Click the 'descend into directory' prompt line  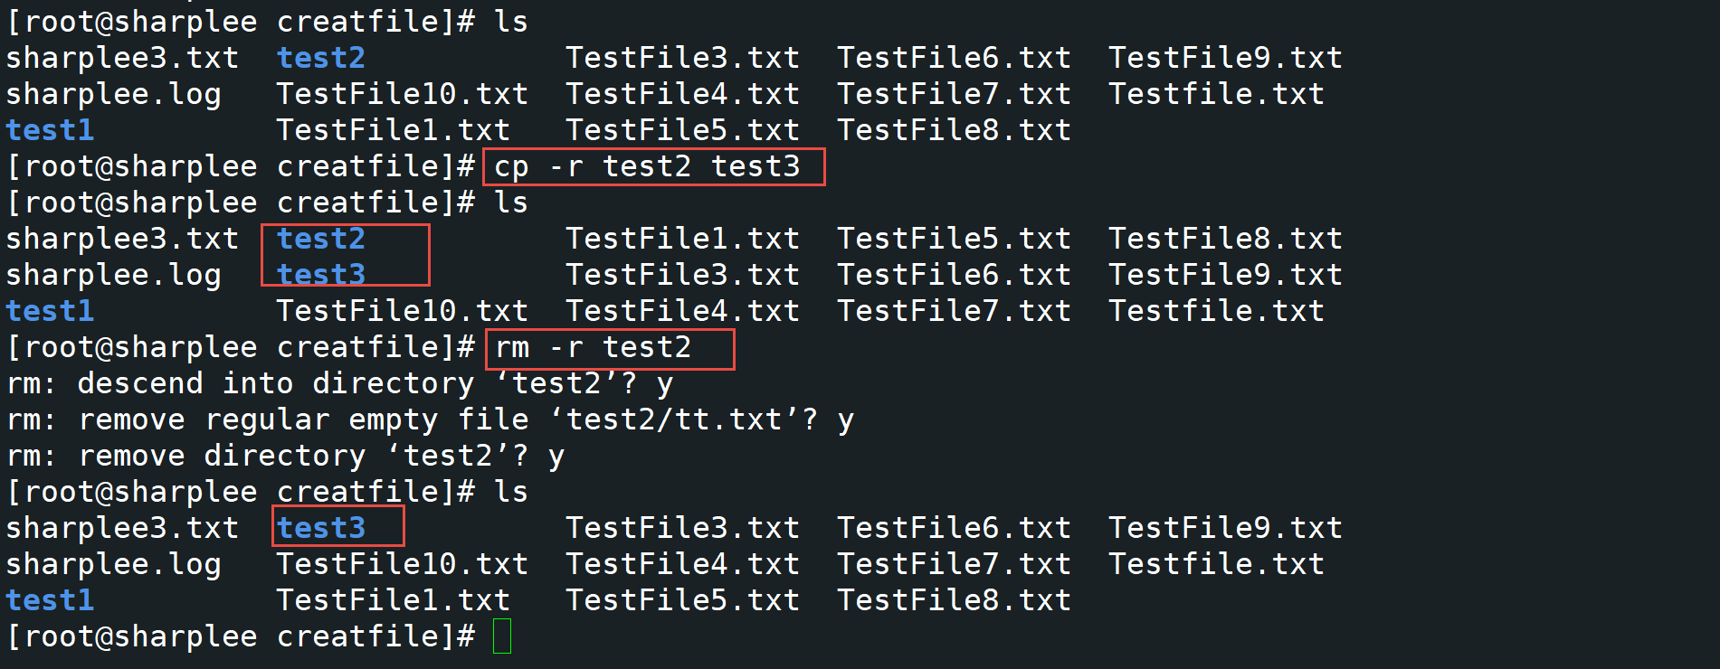(x=340, y=383)
